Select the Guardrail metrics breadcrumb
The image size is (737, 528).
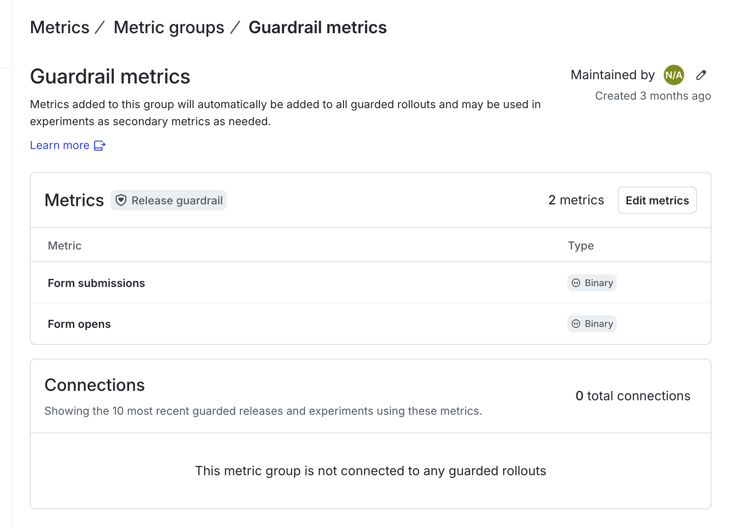point(318,27)
